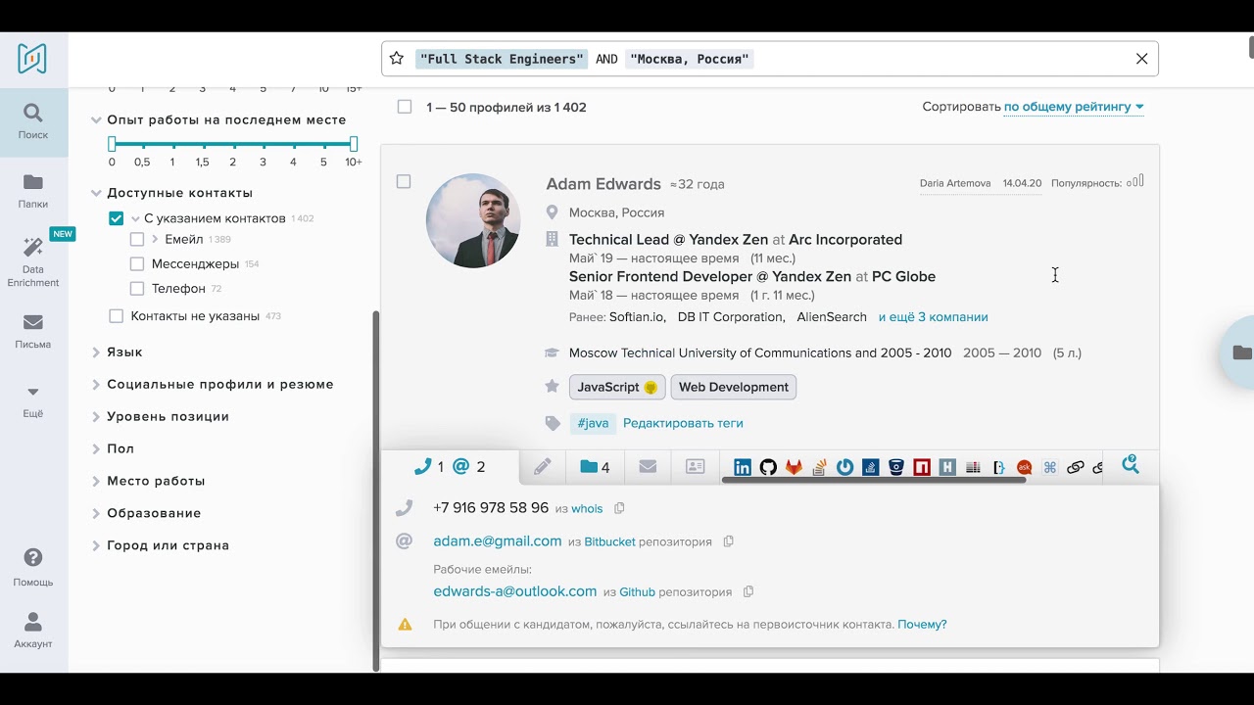Expand the Город или страна filter

pyautogui.click(x=97, y=546)
